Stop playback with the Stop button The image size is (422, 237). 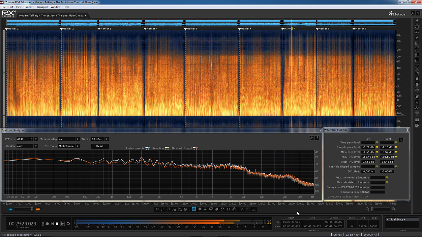pyautogui.click(x=57, y=224)
